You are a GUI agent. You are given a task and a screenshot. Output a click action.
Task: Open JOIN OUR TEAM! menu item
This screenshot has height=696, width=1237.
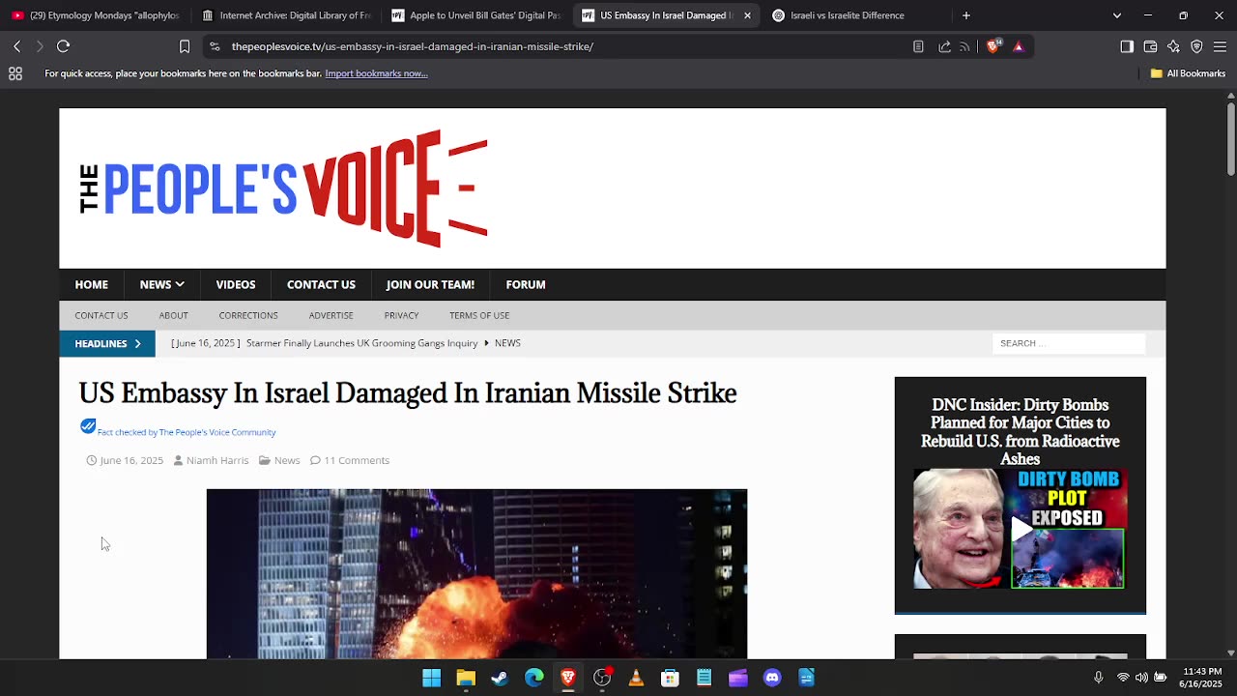click(430, 284)
